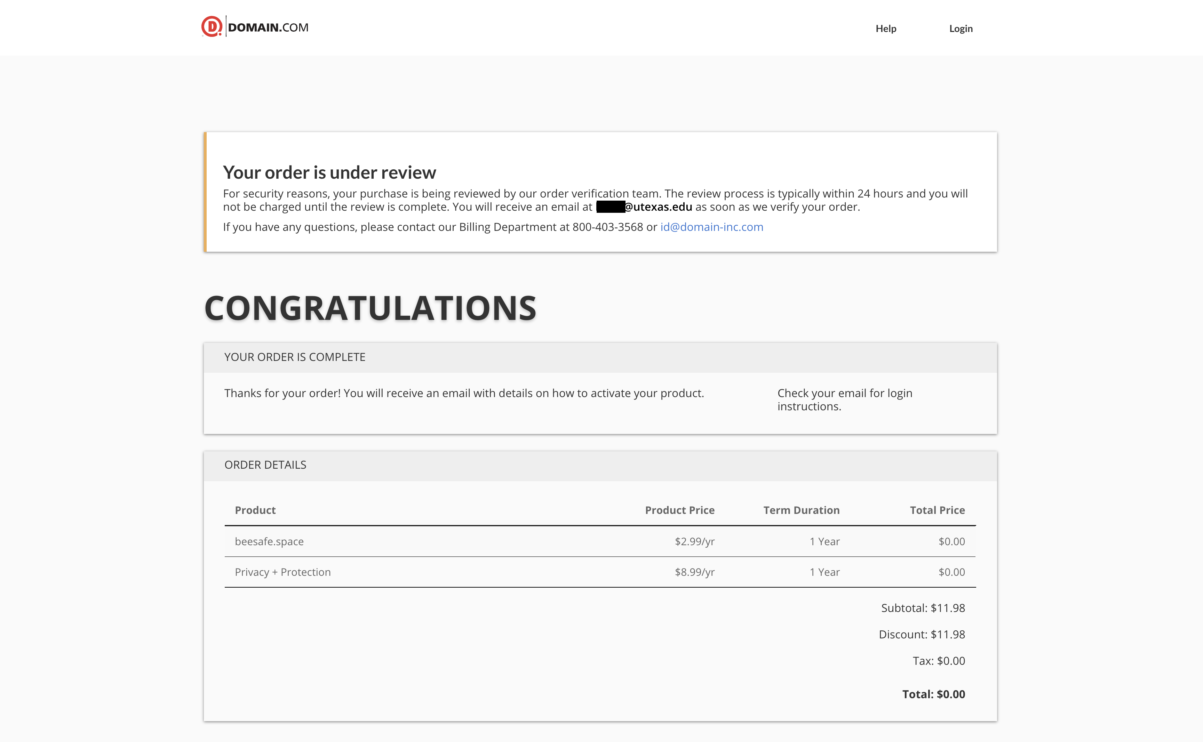The image size is (1203, 742).
Task: Select the beesafe.space product row
Action: coord(269,542)
